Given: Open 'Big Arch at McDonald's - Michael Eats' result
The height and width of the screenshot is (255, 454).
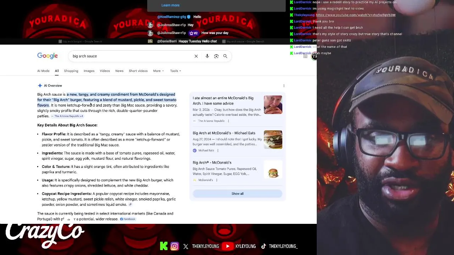Looking at the screenshot, I should 224,133.
